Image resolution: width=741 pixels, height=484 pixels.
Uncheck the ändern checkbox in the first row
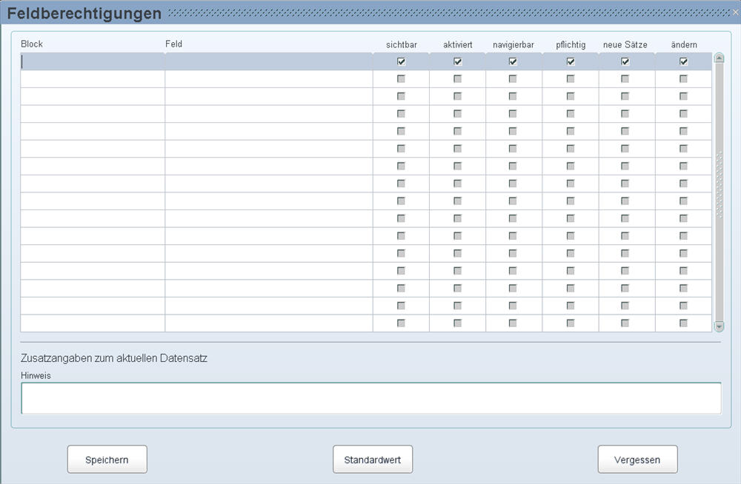coord(683,61)
